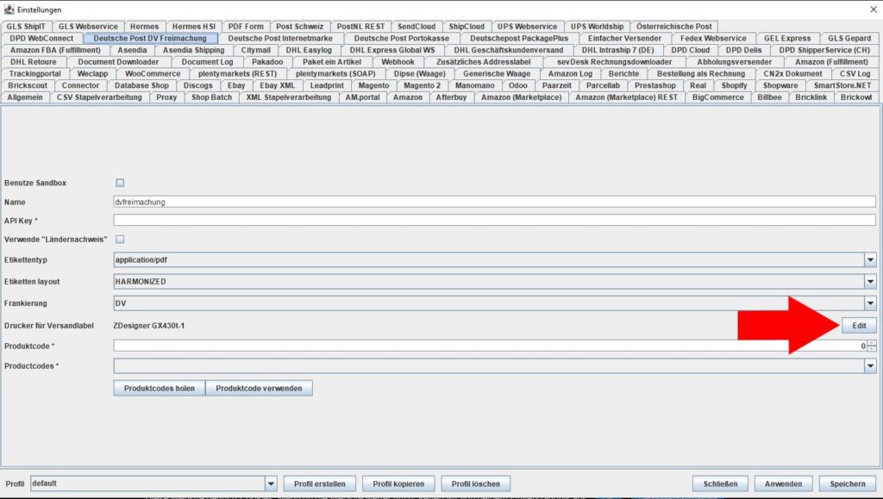Close the Einstellungen window
Viewport: 883px width, 499px height.
874,9
